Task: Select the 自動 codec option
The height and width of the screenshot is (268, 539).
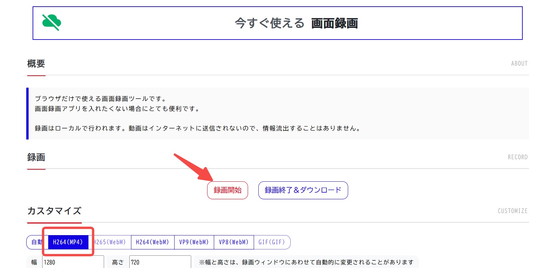Action: 36,242
